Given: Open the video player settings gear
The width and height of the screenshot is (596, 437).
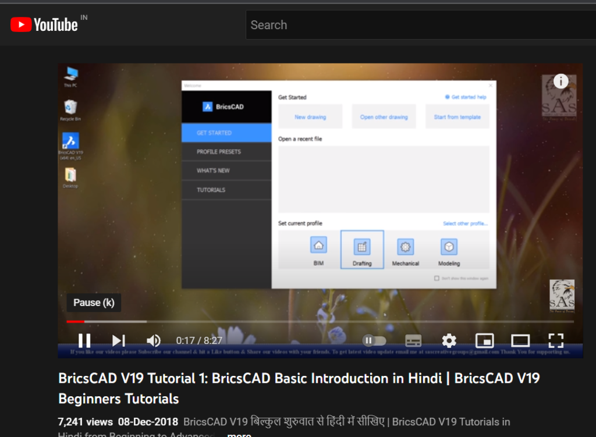Looking at the screenshot, I should [448, 340].
